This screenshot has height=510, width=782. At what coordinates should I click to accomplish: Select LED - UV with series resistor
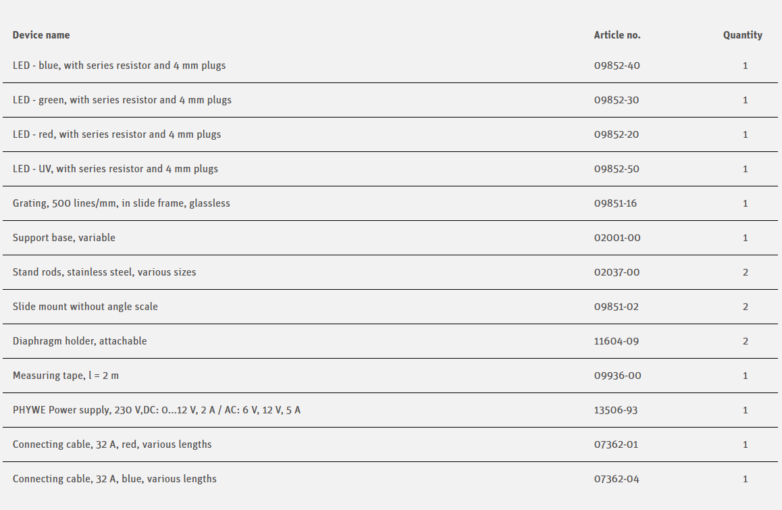click(115, 169)
